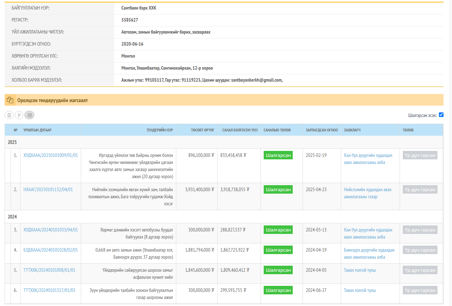Image resolution: width=452 pixels, height=306 pixels.
Task: Sort by ТӨСӨВТ ӨРТӨГ column header
Action: [x=202, y=130]
